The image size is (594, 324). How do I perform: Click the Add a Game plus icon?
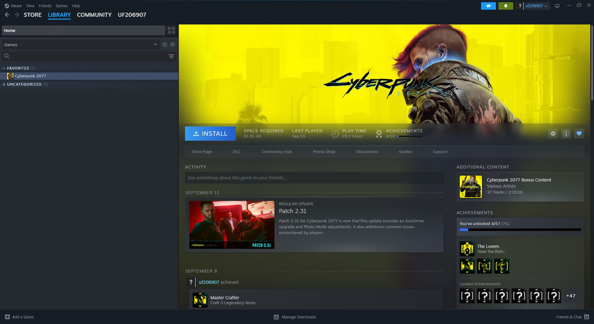7,317
